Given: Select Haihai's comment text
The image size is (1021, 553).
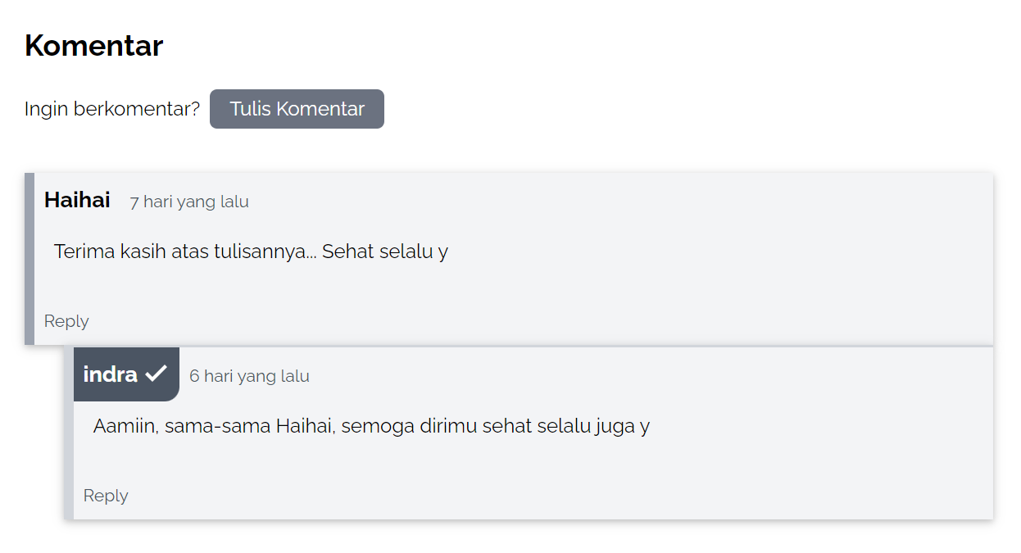Looking at the screenshot, I should 251,251.
